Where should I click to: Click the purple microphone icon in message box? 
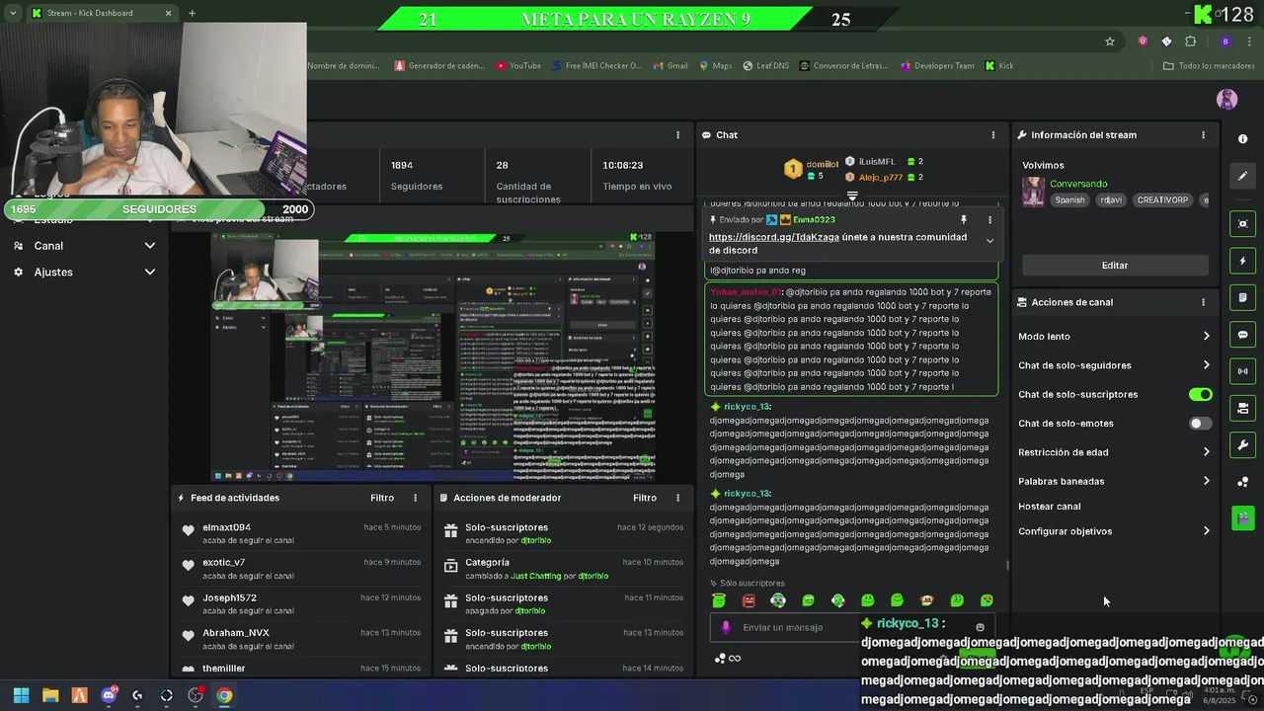click(726, 627)
